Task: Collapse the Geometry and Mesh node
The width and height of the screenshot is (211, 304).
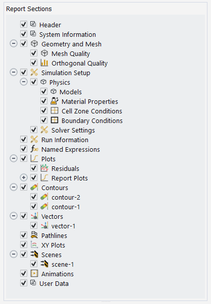Action: (x=14, y=44)
